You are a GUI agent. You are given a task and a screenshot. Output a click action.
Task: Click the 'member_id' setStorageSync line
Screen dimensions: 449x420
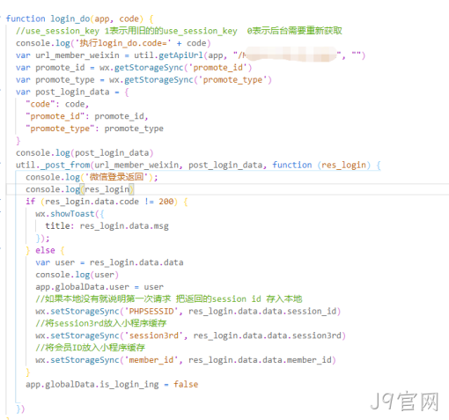(186, 360)
